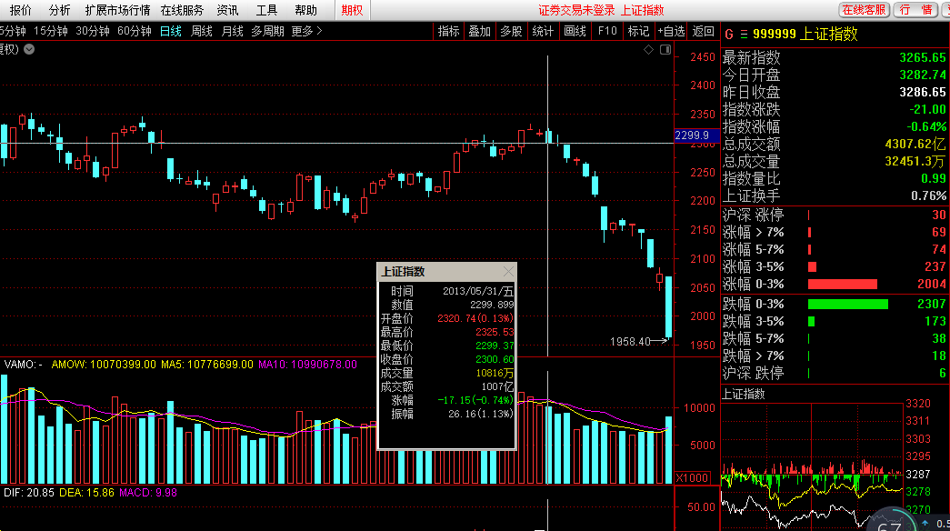Click the 在线客服 button
Screen dimensions: 950x531
pyautogui.click(x=864, y=10)
